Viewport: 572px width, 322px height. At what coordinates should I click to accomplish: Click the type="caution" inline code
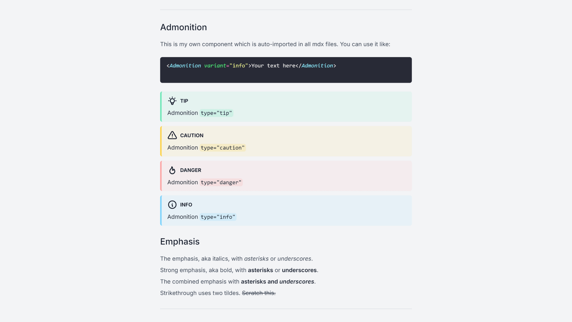coord(223,148)
